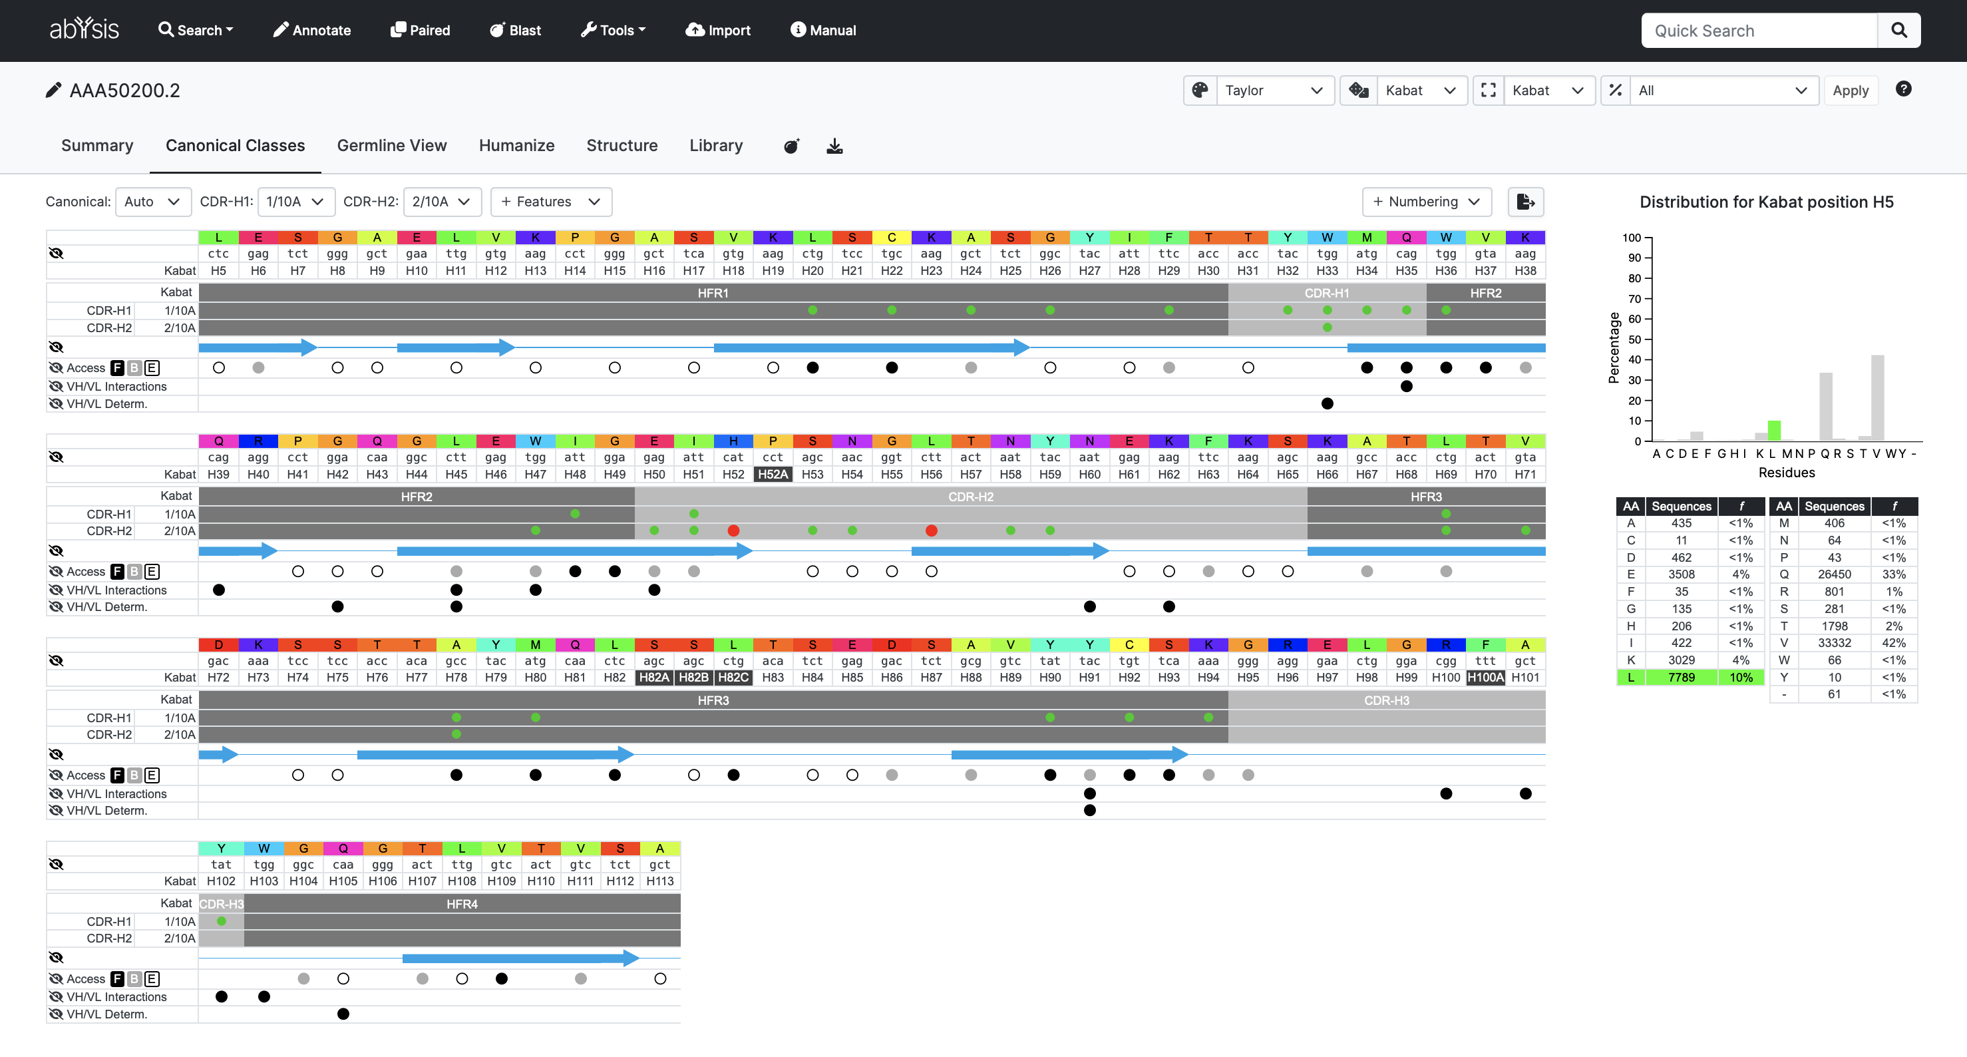The image size is (1967, 1057).
Task: Open the help question mark icon
Action: point(1903,89)
